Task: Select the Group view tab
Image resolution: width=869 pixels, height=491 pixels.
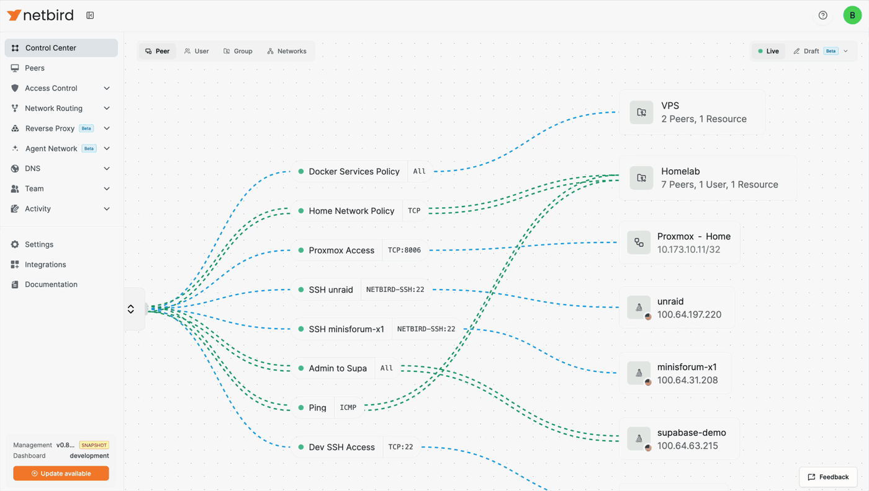Action: [238, 51]
